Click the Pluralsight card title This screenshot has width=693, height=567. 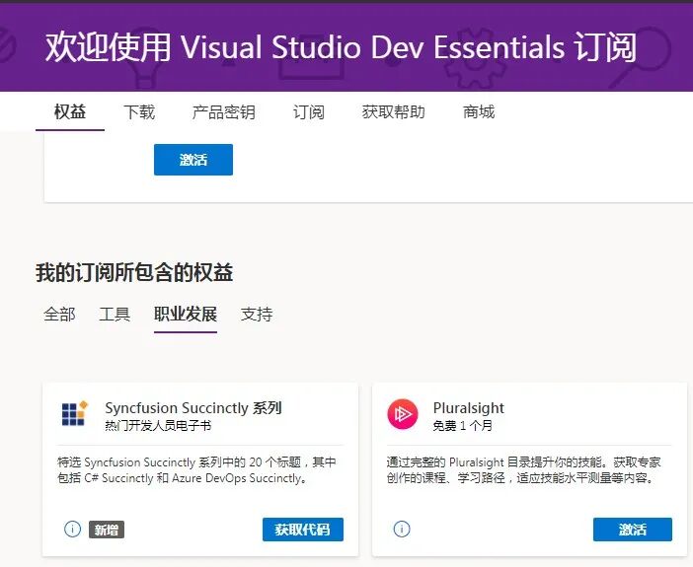[469, 407]
